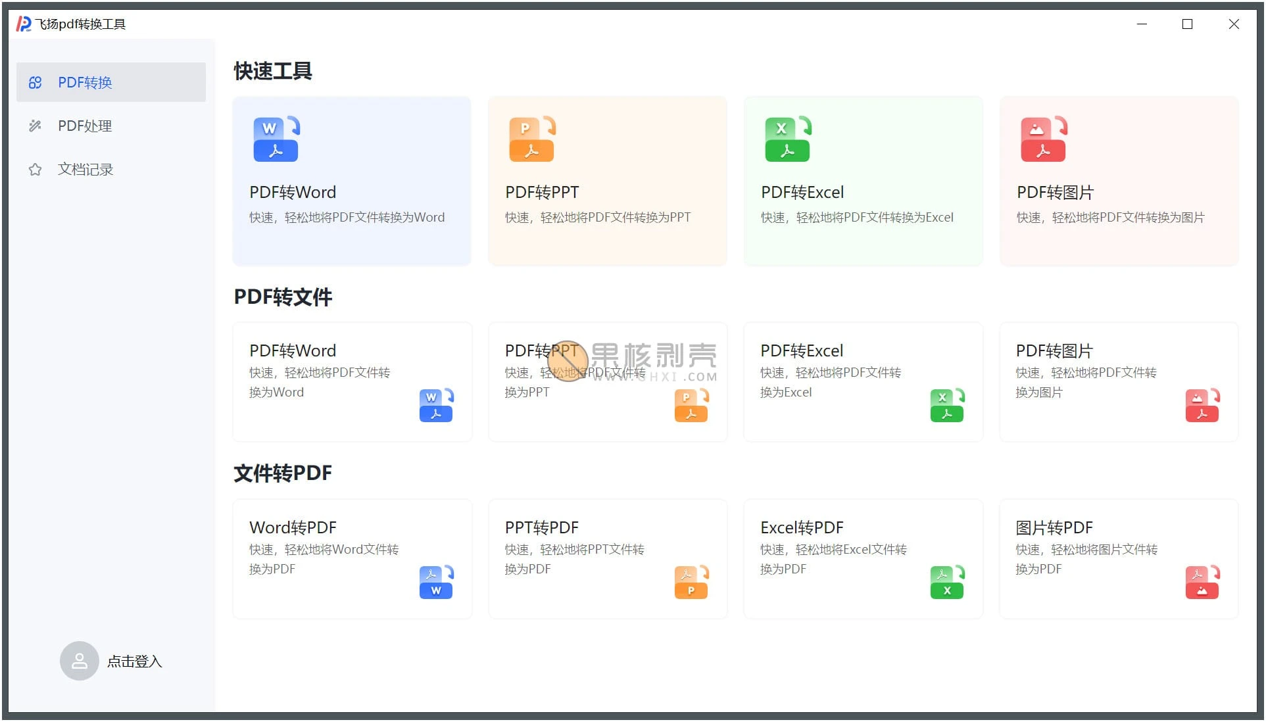Click the blue PDF to Word icon in 快速工具
Viewport: 1266px width, 722px height.
coord(276,139)
